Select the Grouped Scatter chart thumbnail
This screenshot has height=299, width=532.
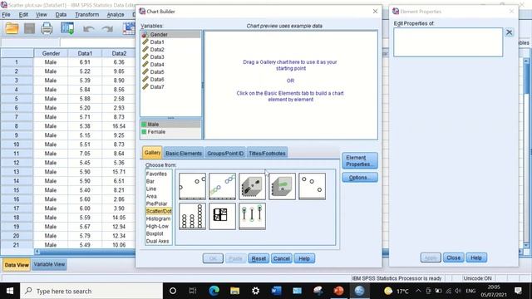coord(222,186)
